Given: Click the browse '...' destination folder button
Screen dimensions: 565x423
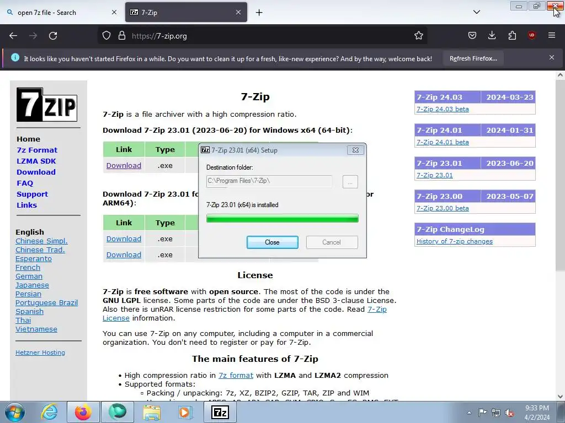Looking at the screenshot, I should point(350,182).
